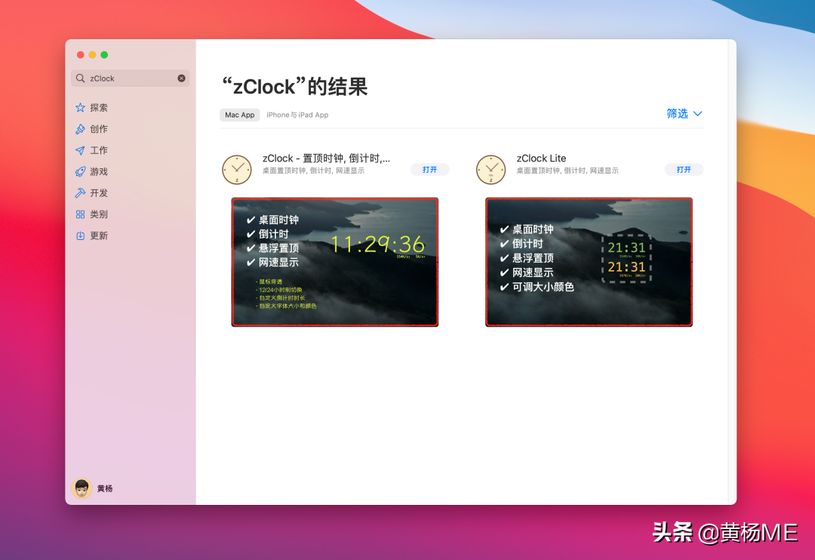Click the chevron next to 筛选
Screen dimensions: 815x560
(697, 114)
